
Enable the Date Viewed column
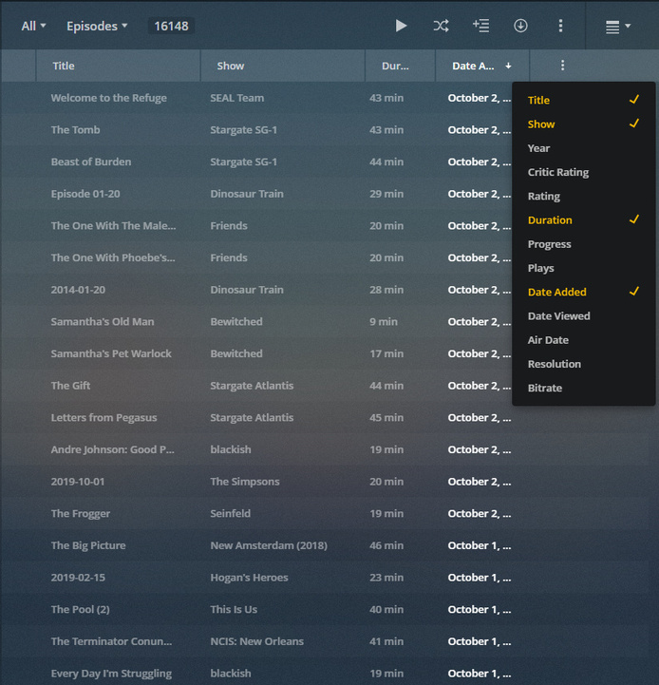pyautogui.click(x=583, y=315)
